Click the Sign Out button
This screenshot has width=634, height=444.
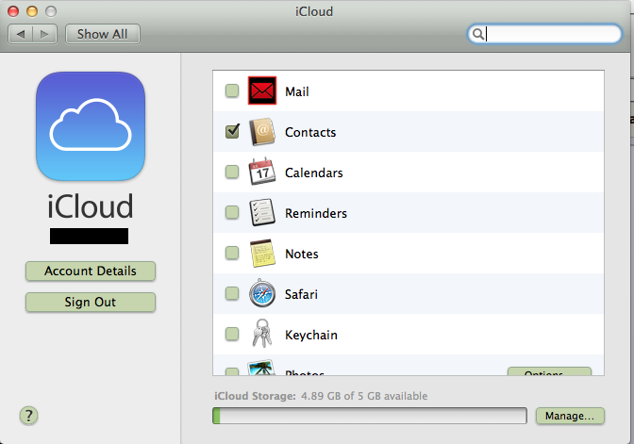[91, 303]
